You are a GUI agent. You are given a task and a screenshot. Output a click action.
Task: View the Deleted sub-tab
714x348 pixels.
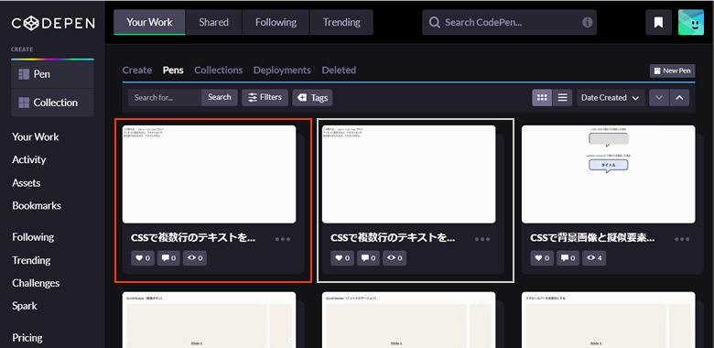pyautogui.click(x=339, y=71)
